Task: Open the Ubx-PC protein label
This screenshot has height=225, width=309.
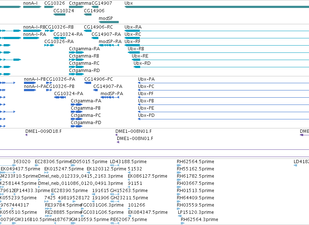Action: (146, 86)
